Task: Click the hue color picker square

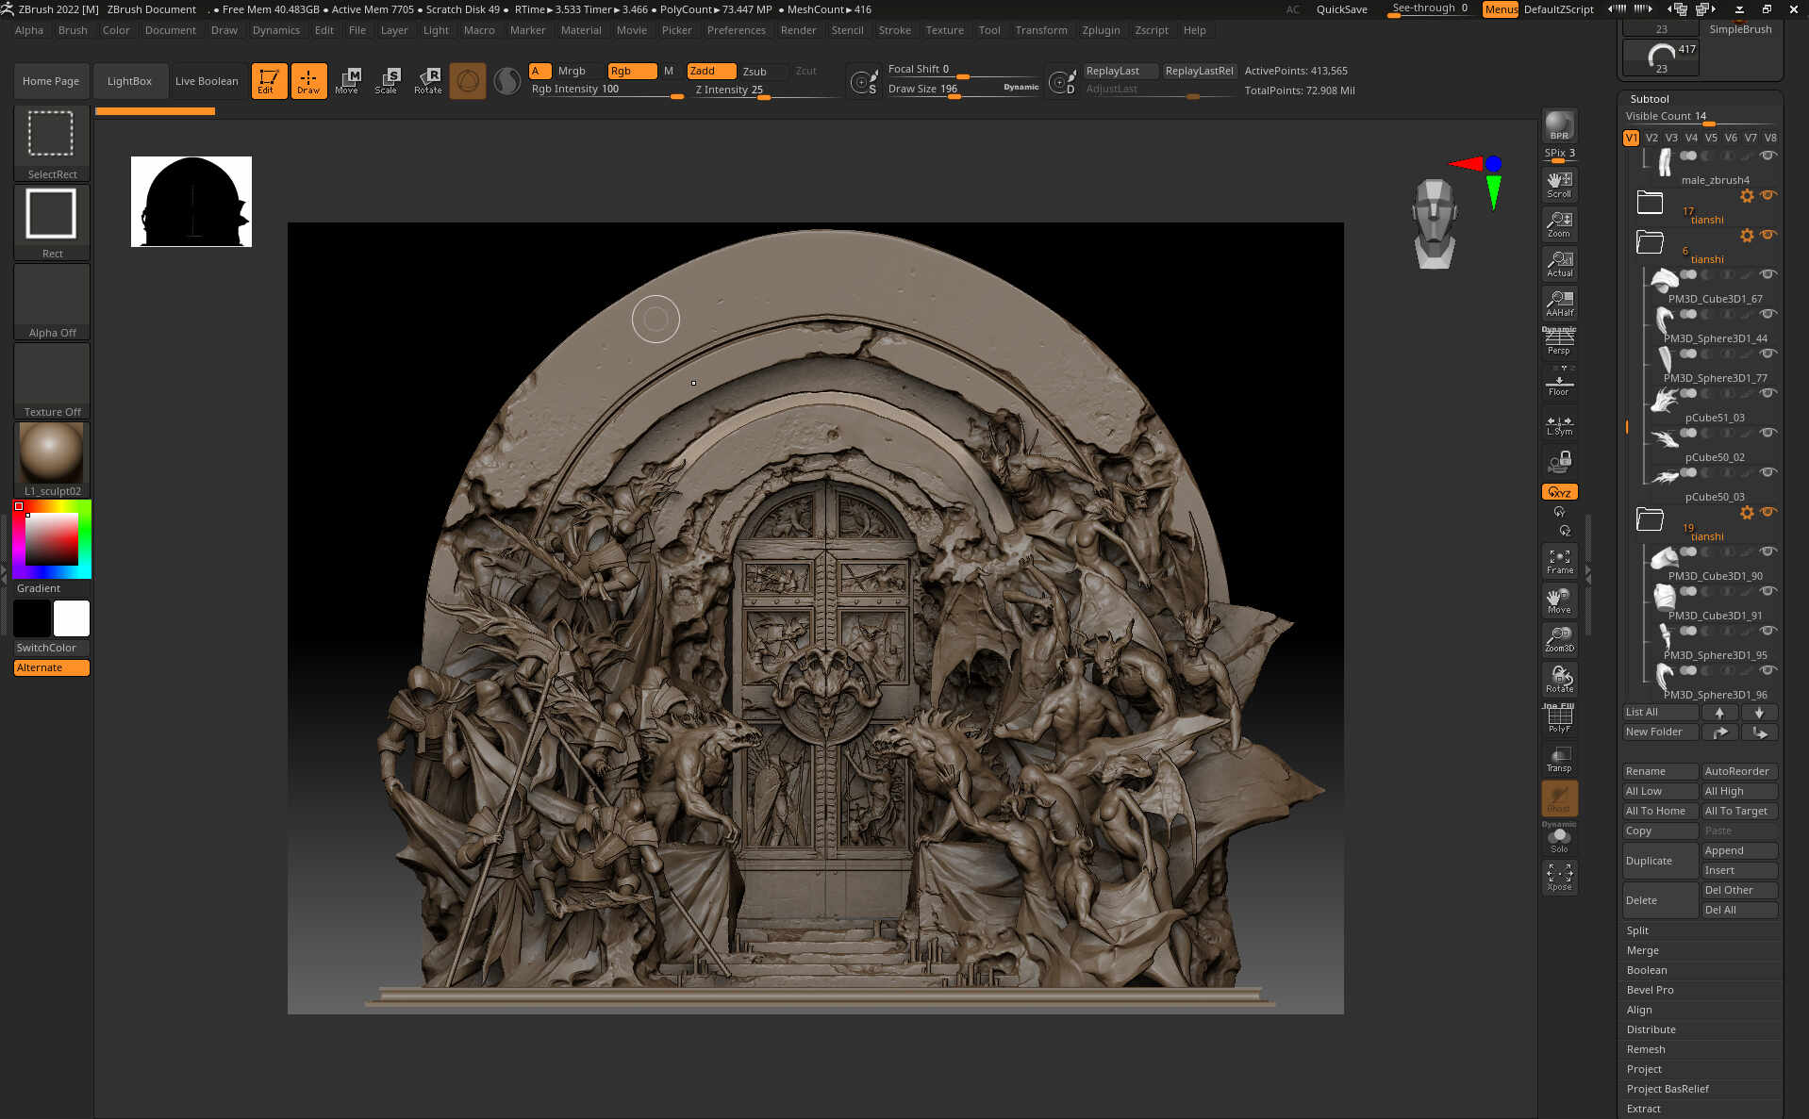Action: coord(52,539)
